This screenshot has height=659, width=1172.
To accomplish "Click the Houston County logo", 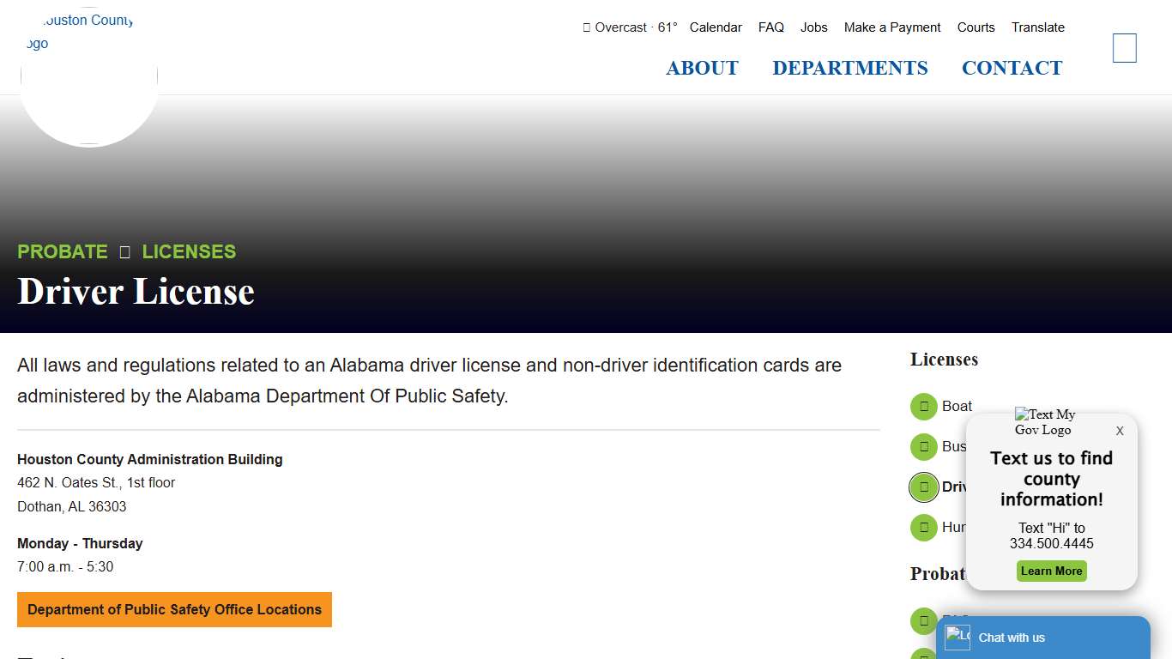I will (88, 76).
